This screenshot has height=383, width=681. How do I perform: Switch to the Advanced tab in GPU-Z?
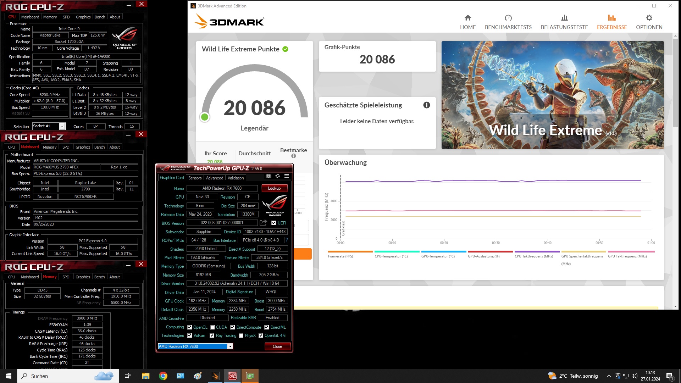click(215, 178)
